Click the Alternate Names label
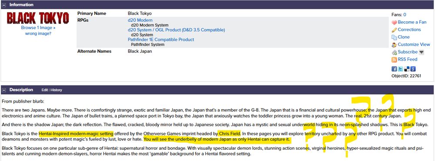The width and height of the screenshot is (435, 161). coord(94,51)
